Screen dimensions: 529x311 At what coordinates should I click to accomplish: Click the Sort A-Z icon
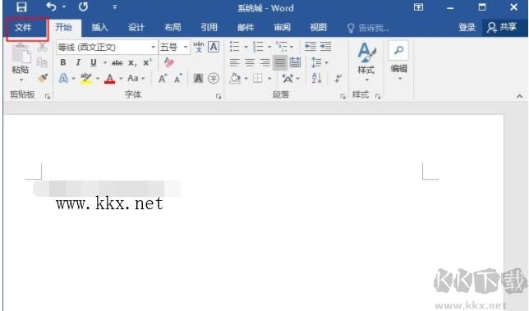coord(316,79)
